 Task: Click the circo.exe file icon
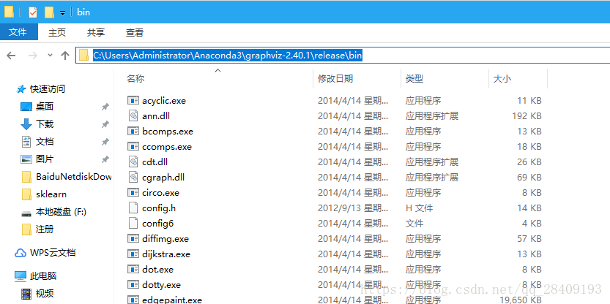pyautogui.click(x=133, y=192)
